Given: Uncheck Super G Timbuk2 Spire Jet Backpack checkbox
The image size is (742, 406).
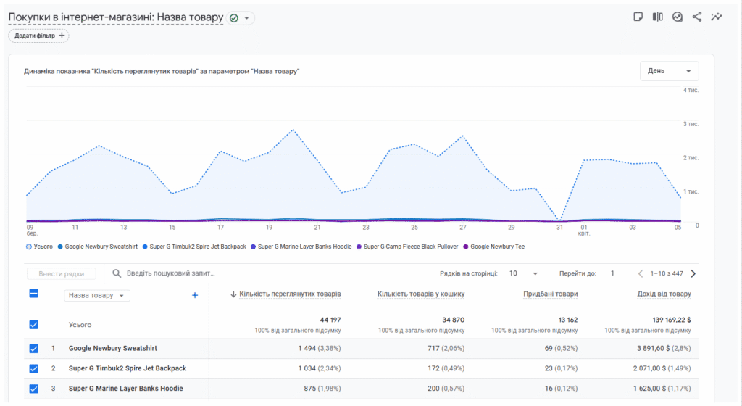Looking at the screenshot, I should (33, 368).
